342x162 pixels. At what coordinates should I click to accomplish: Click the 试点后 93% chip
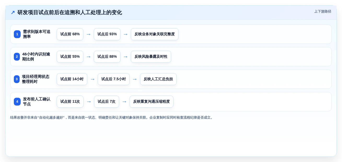pos(107,34)
